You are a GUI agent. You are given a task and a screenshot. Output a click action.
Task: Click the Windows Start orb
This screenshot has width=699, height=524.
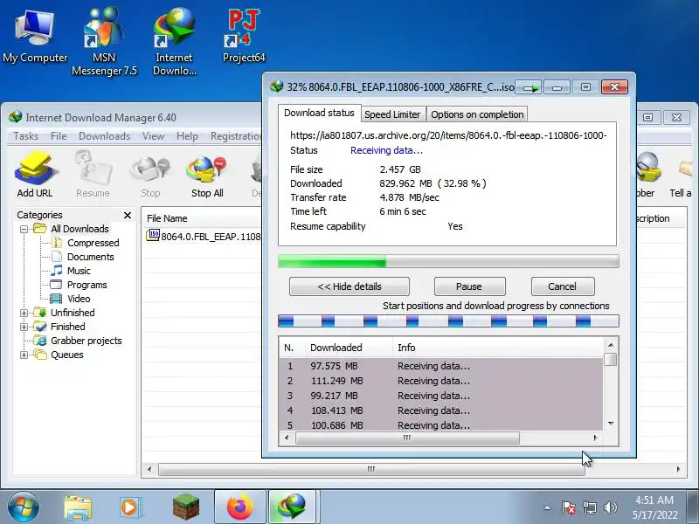click(x=24, y=507)
